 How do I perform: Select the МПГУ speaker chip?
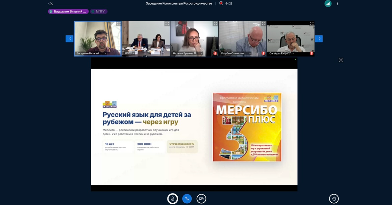coord(99,11)
